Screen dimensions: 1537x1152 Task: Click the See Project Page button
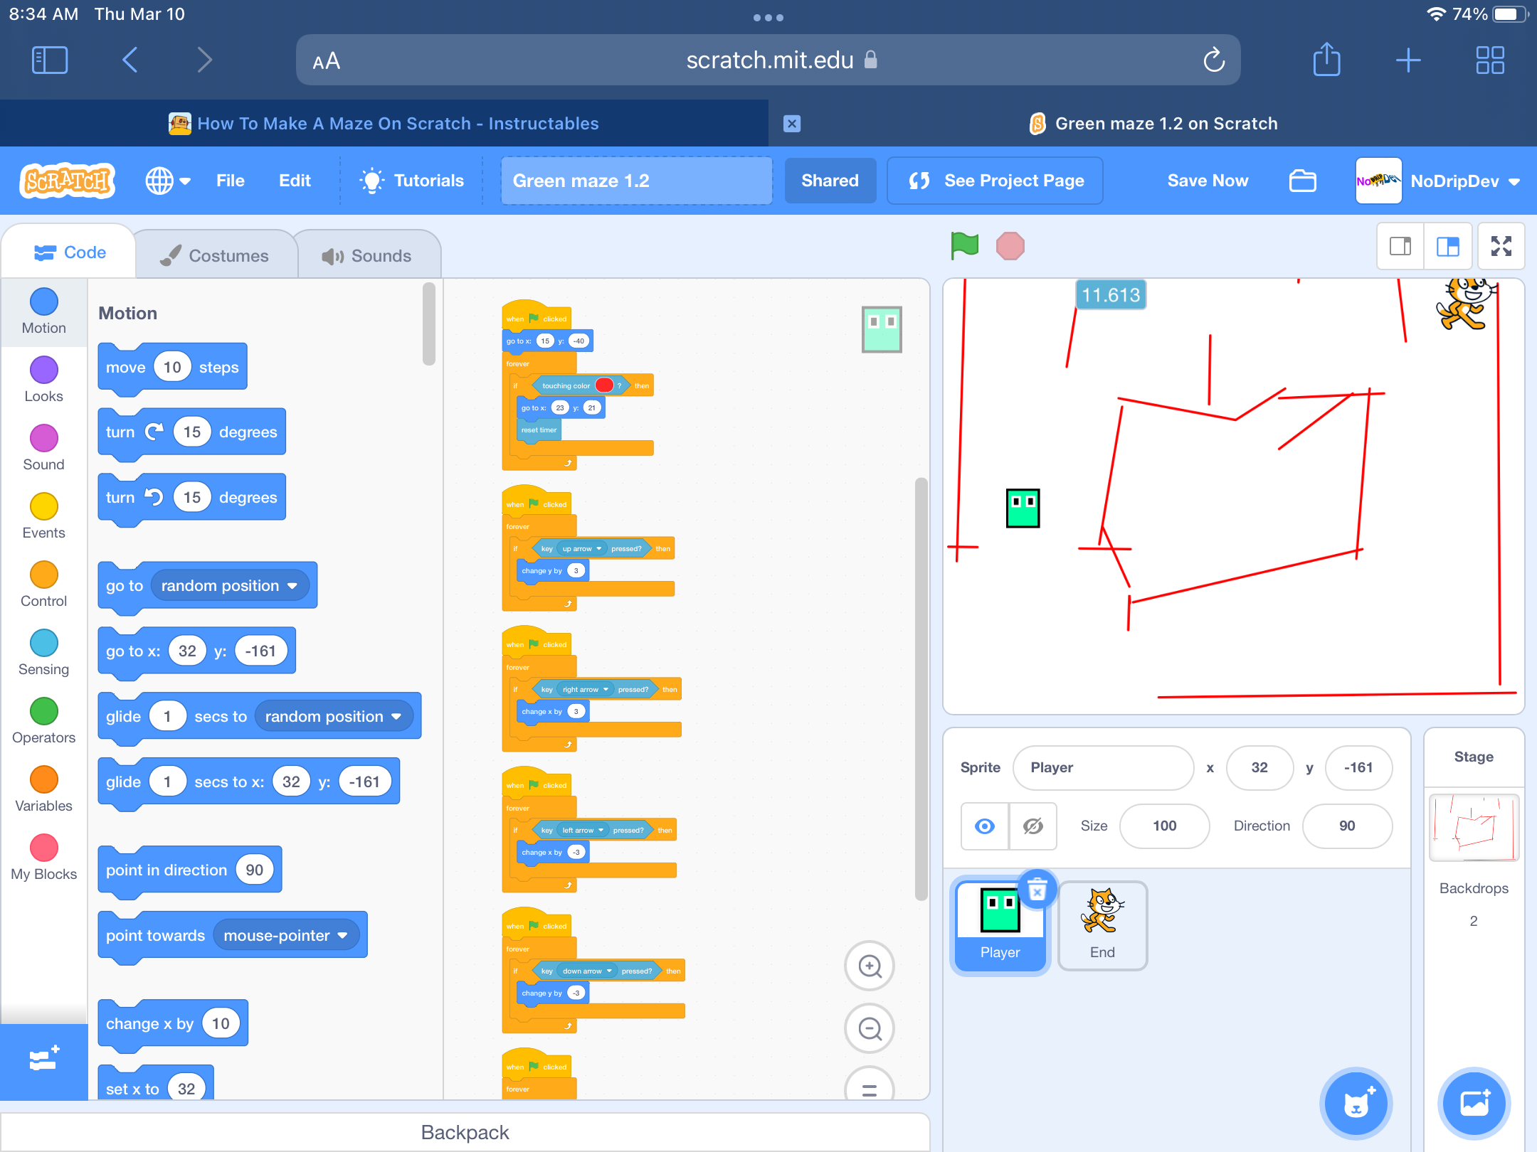click(x=994, y=181)
